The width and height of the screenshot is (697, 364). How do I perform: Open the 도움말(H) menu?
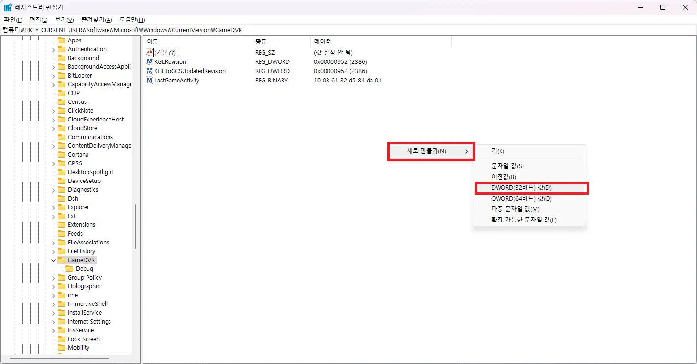coord(132,20)
